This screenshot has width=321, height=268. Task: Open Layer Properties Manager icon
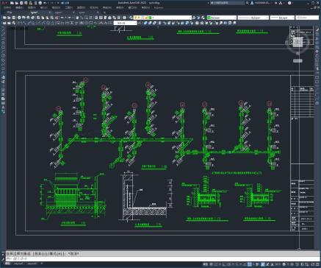pyautogui.click(x=131, y=18)
